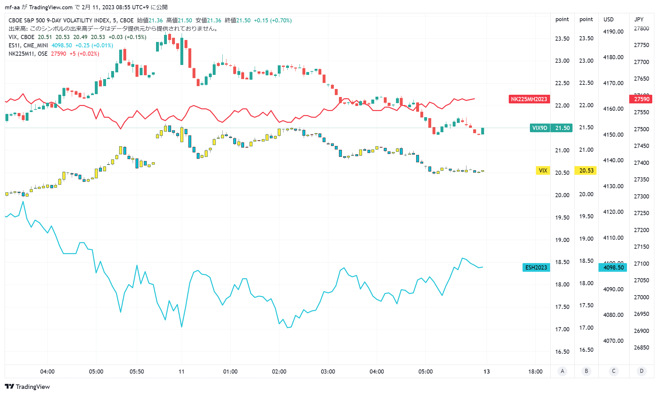
Task: Click the 27800 JPY axis value
Action: (x=641, y=28)
